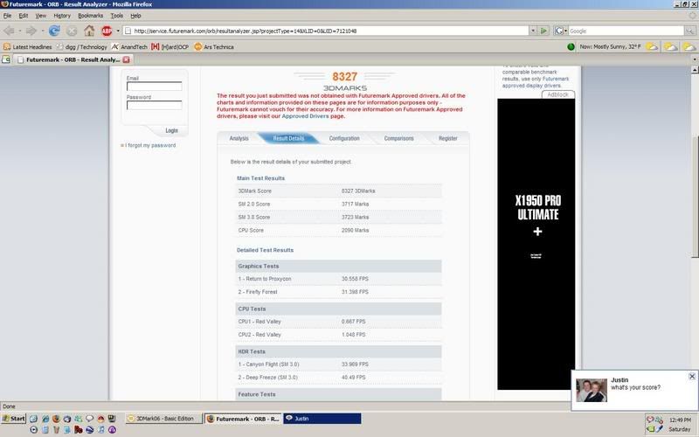Click the grey Stop loading icon
The width and height of the screenshot is (699, 437).
click(72, 31)
